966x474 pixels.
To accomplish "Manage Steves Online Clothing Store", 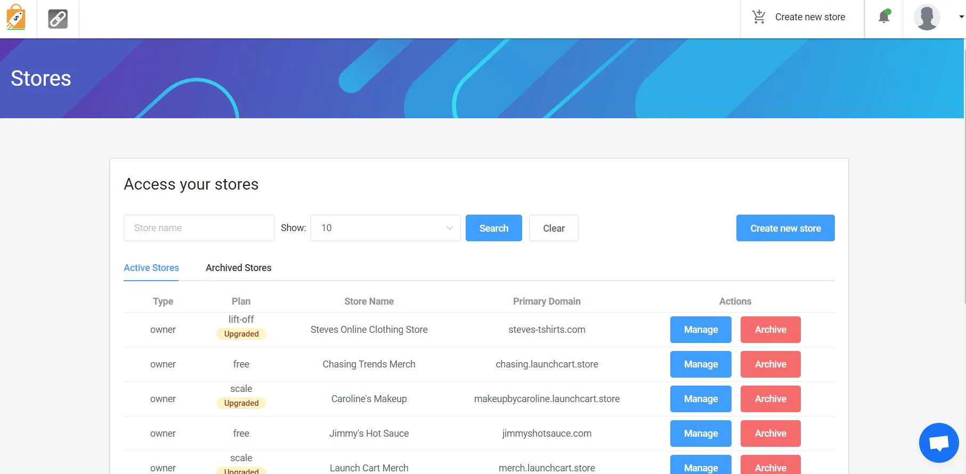I will (x=701, y=330).
